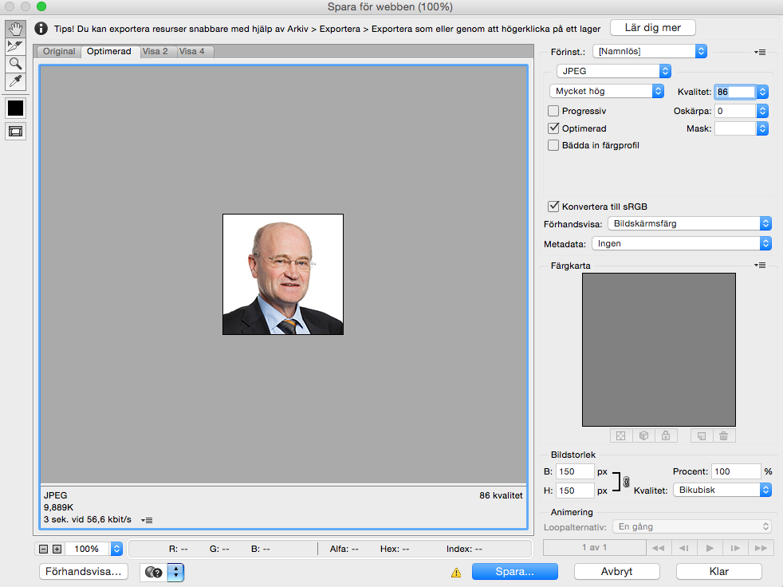Uncheck Konvertera till sRGB
The height and width of the screenshot is (587, 783).
553,207
